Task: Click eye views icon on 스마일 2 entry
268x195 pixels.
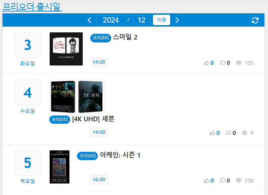Action: point(239,63)
